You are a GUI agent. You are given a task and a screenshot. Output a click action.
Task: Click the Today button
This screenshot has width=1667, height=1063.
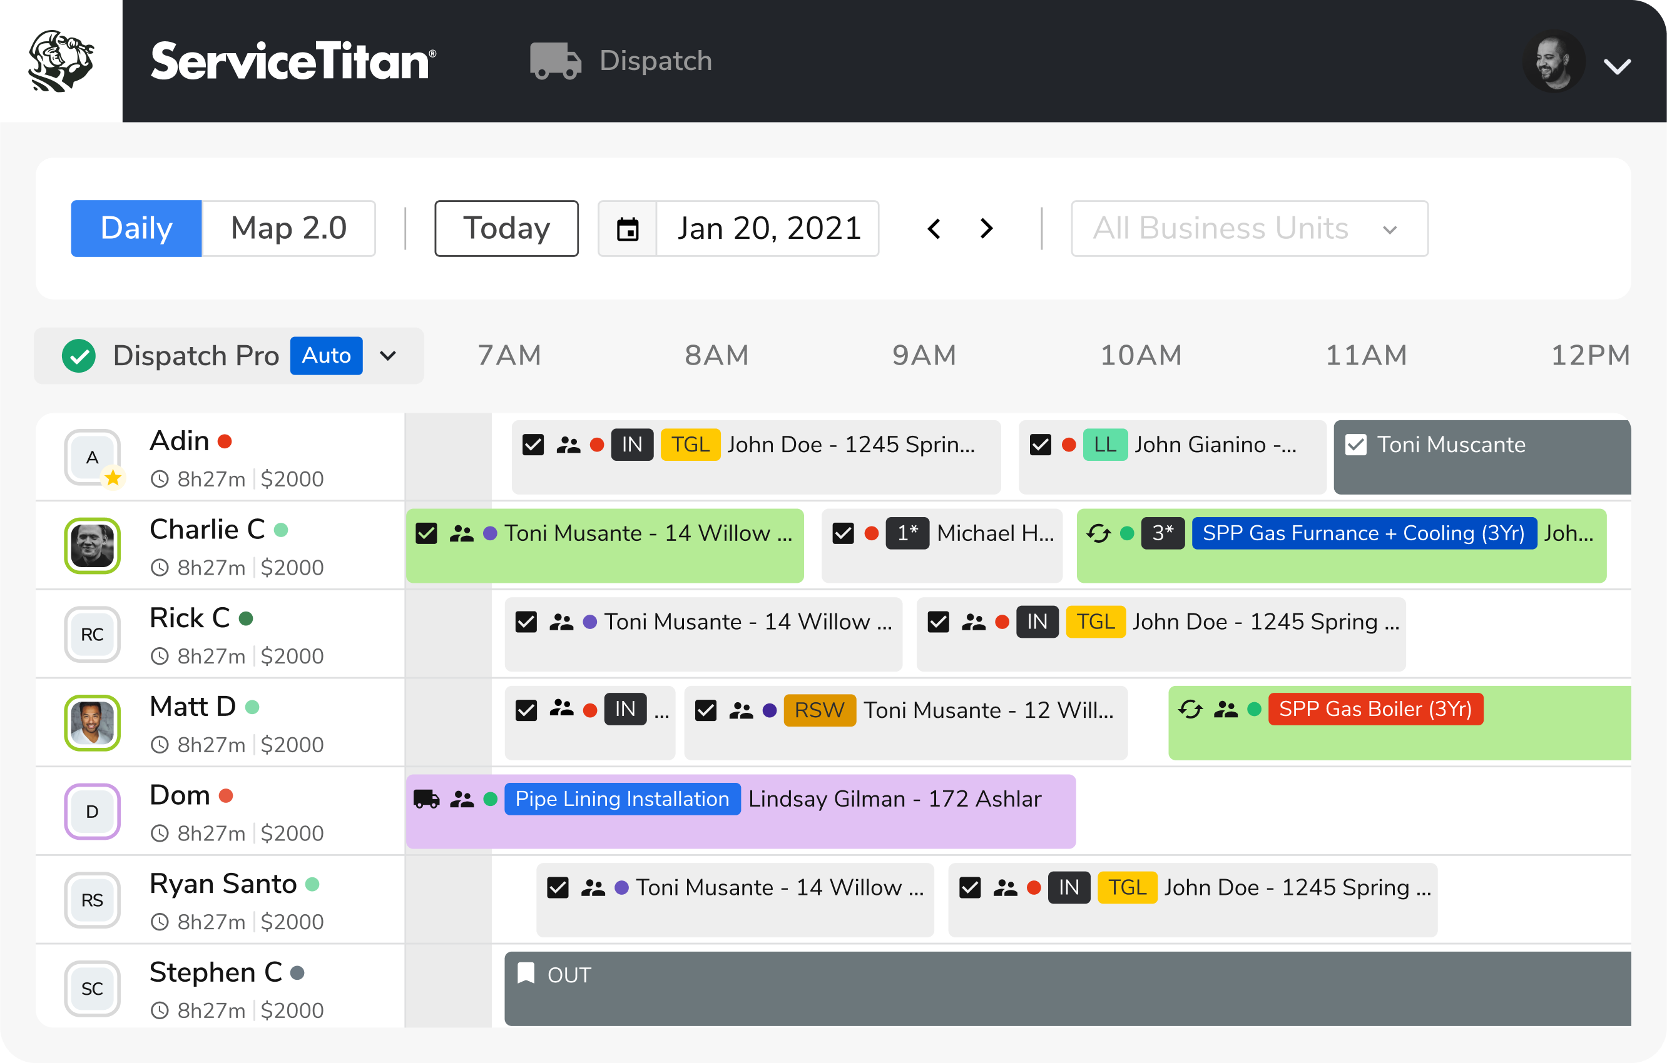click(x=506, y=229)
